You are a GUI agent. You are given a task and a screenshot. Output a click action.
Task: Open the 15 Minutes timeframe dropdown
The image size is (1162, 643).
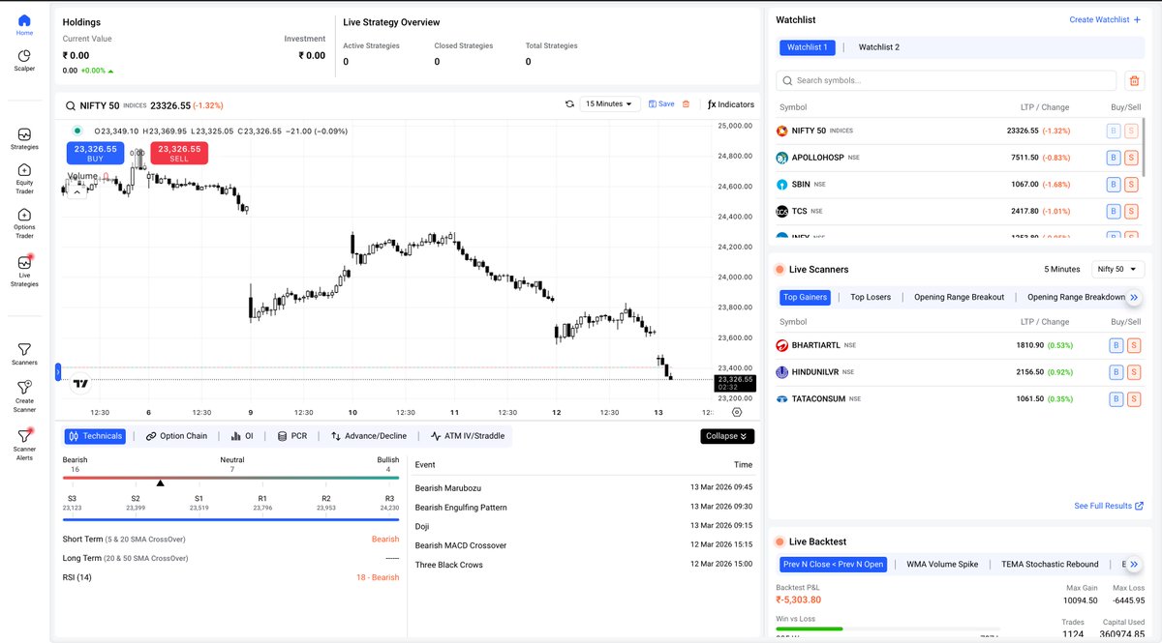coord(610,103)
